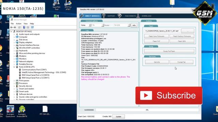Click the Flash Core Firmware button

[157, 36]
